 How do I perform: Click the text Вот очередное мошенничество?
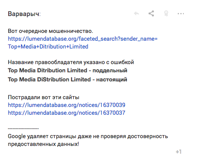coord(50,31)
